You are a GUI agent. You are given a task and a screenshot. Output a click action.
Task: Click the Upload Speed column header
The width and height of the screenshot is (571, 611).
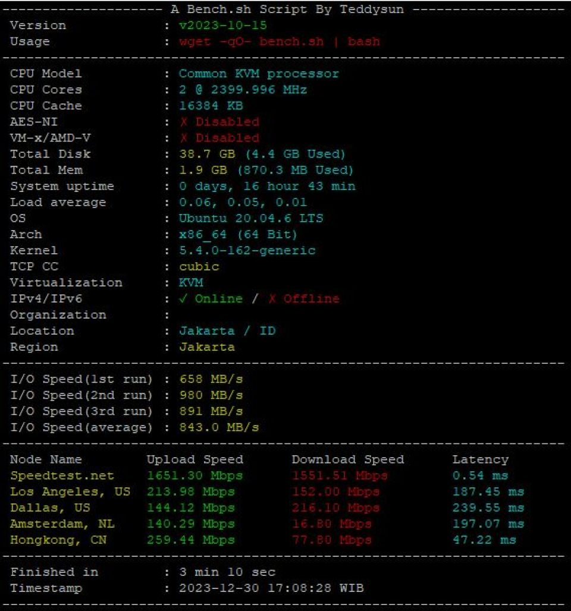(195, 460)
